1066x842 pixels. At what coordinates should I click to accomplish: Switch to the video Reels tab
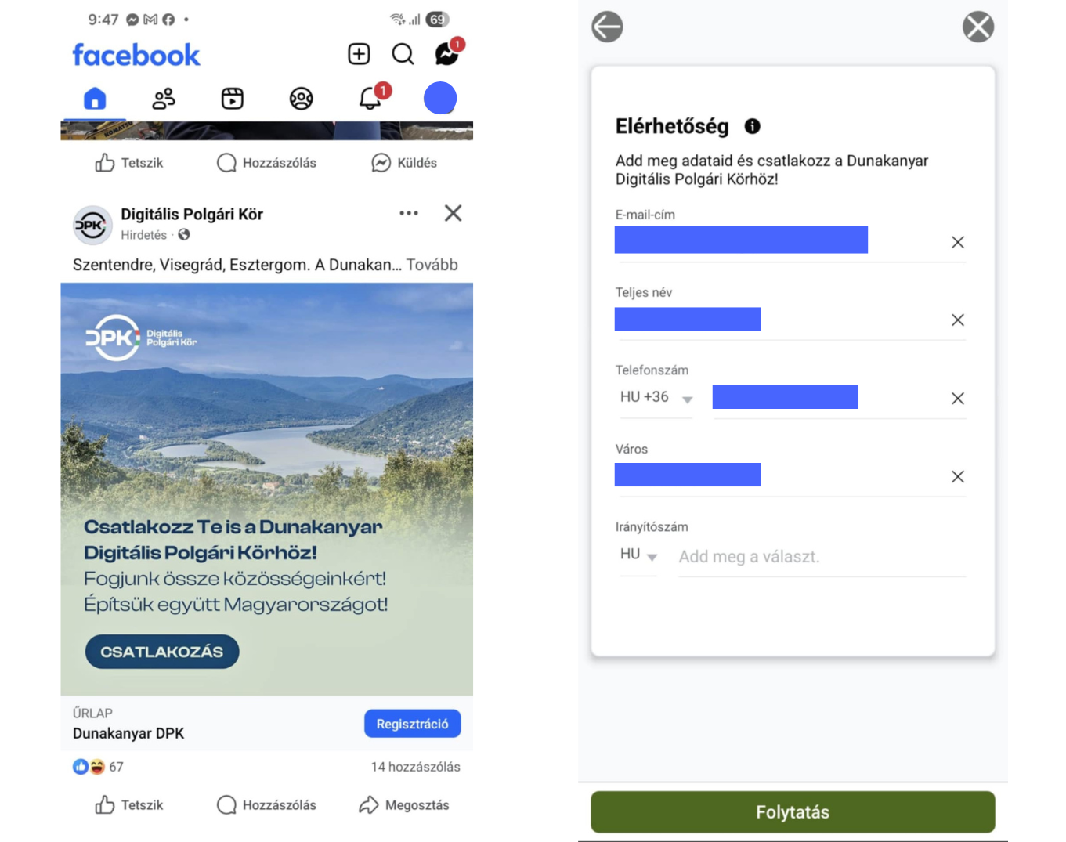click(233, 99)
